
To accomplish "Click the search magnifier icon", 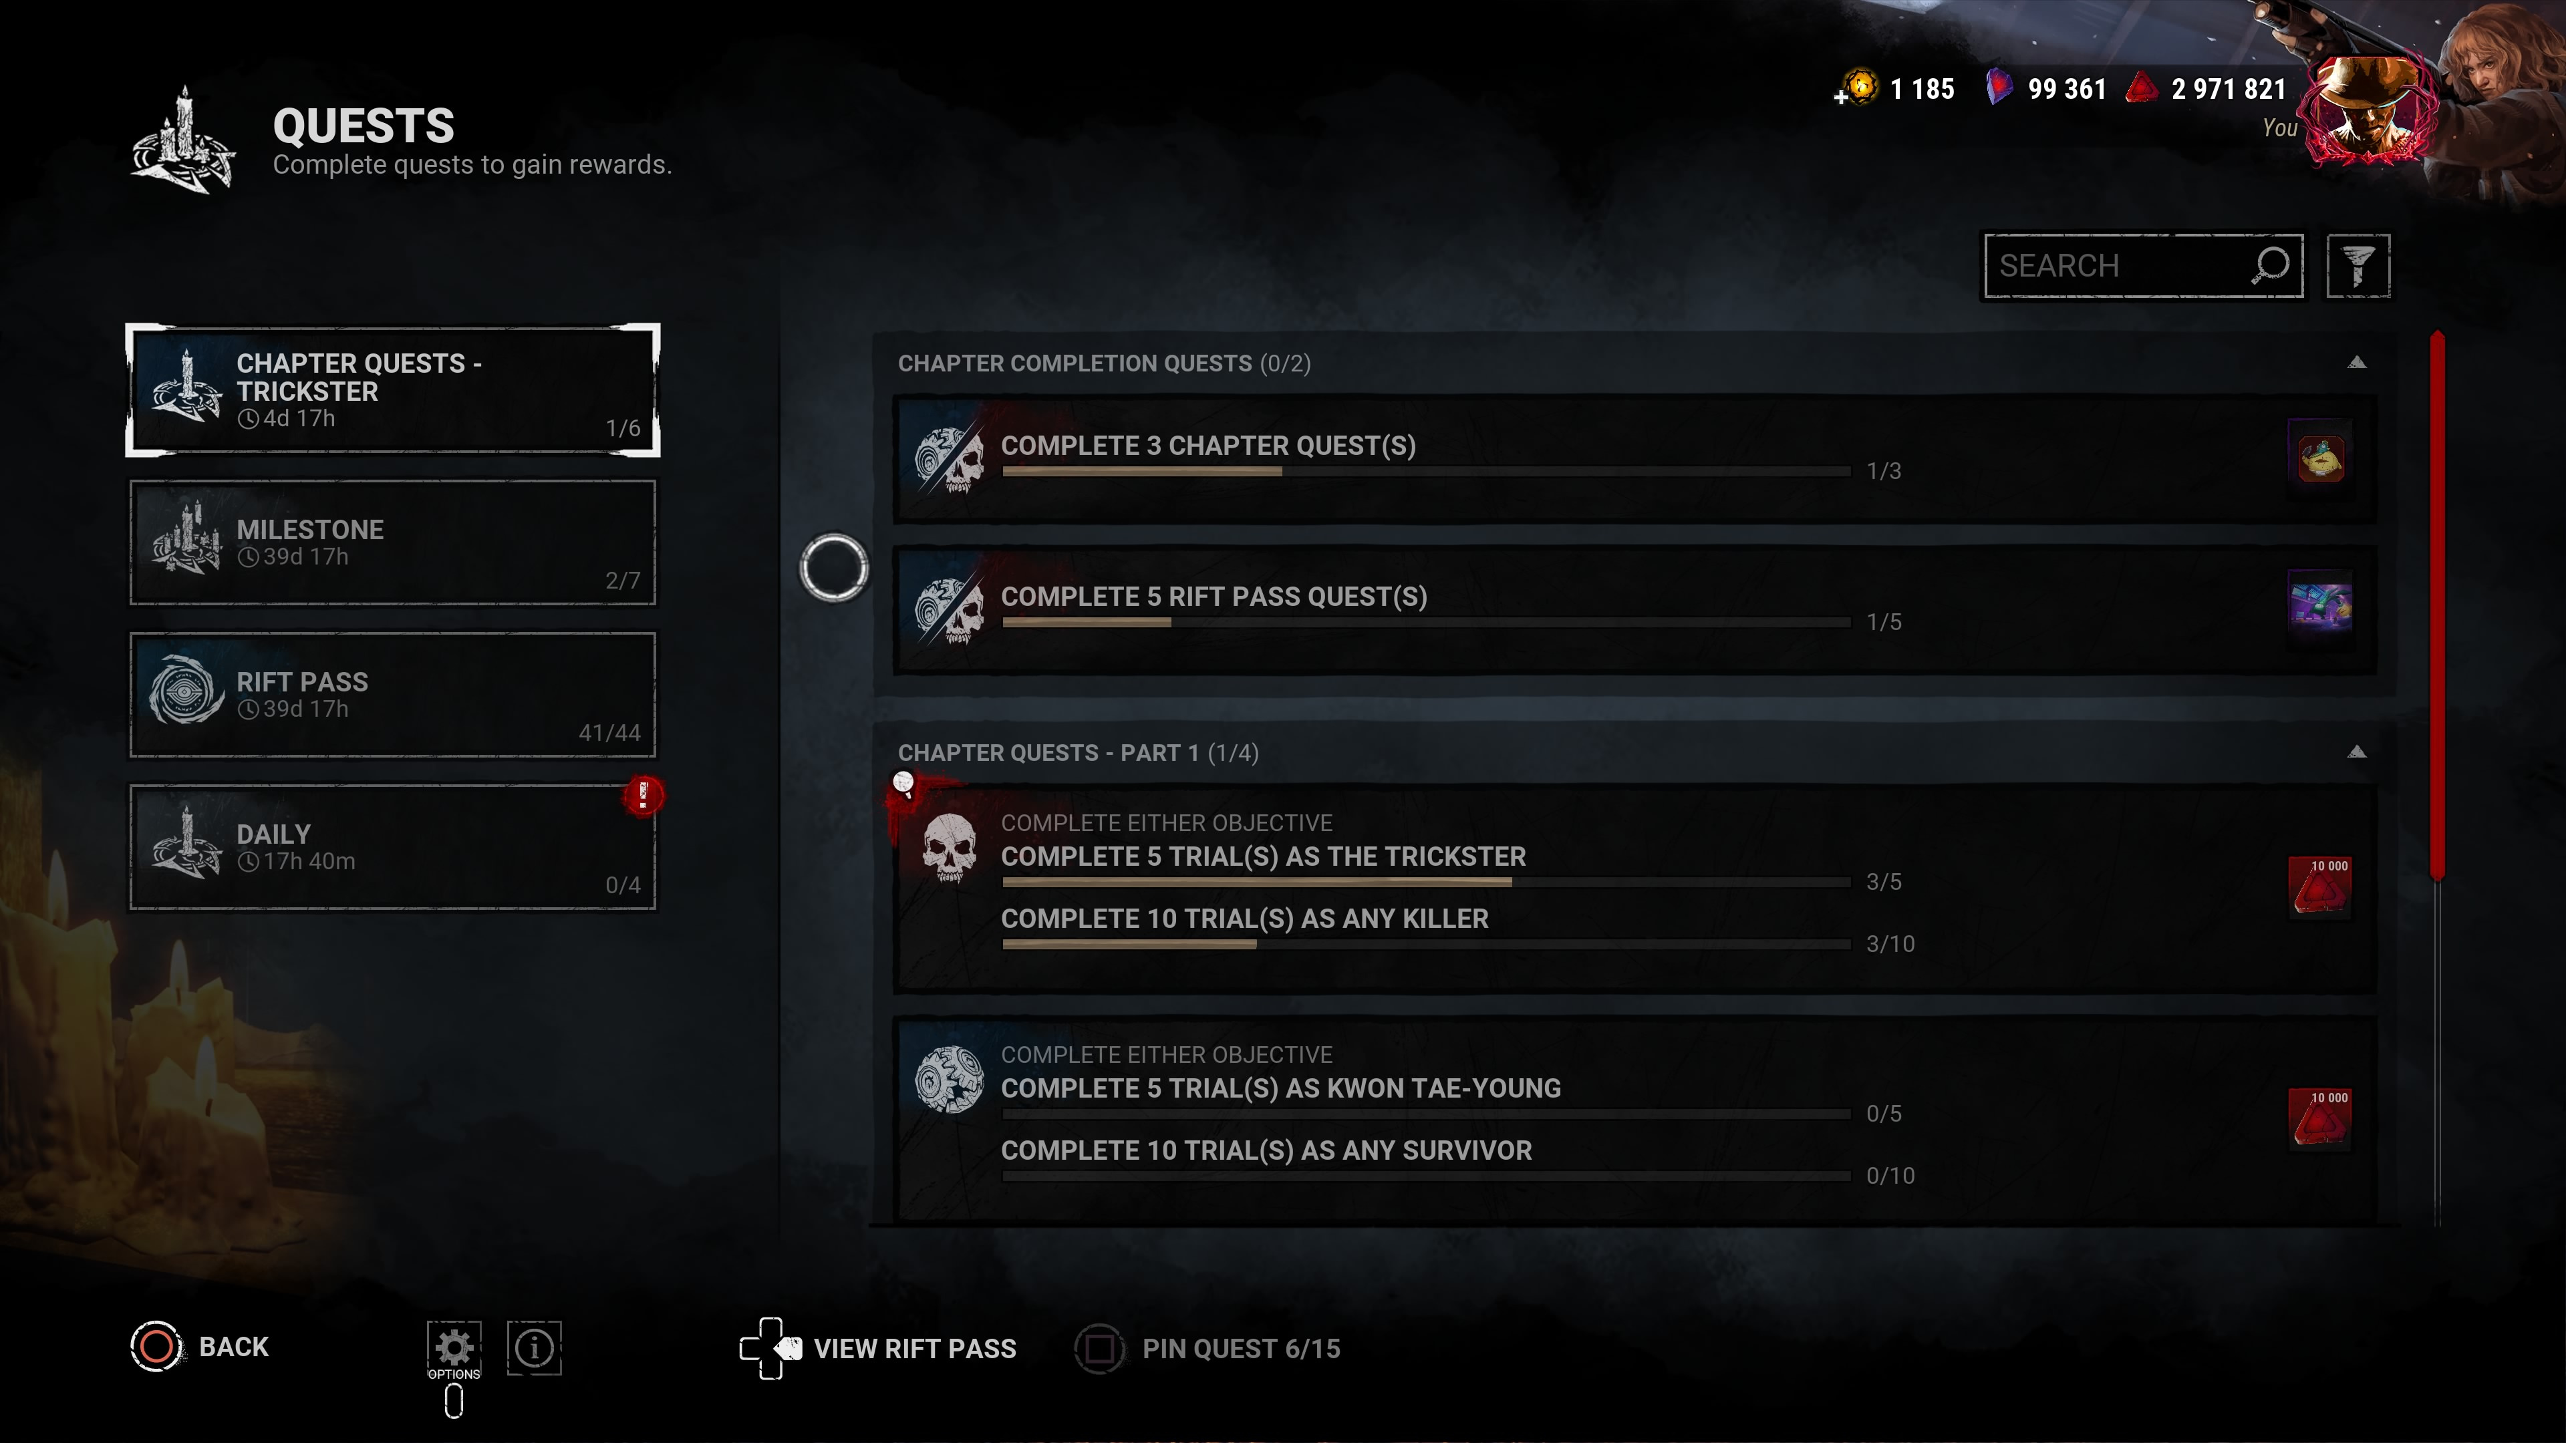I will (2270, 266).
